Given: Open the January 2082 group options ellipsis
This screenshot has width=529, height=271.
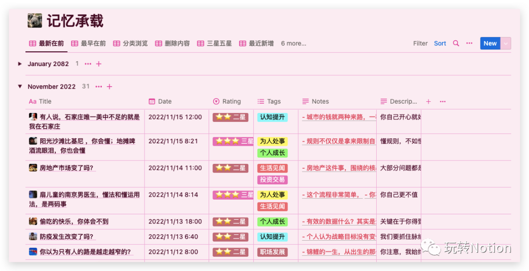Looking at the screenshot, I should [88, 64].
